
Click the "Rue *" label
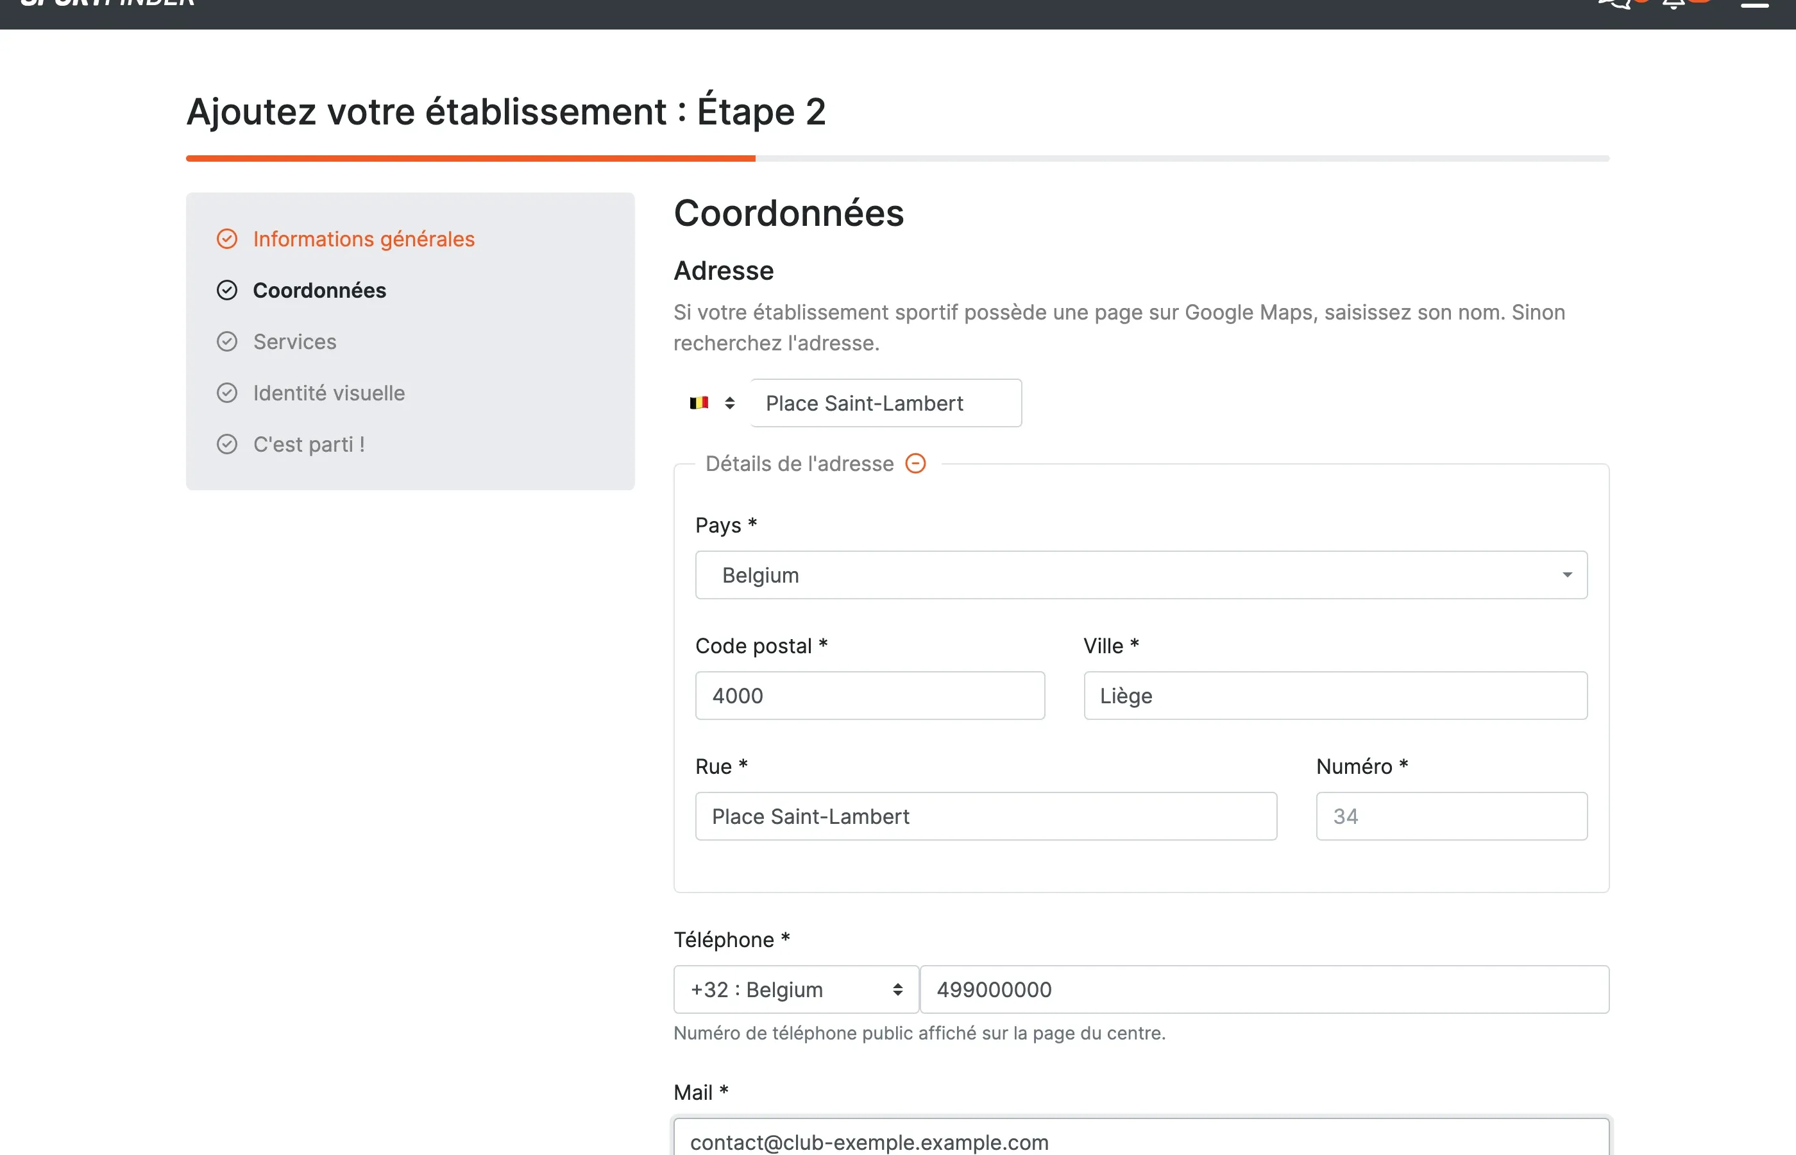tap(721, 767)
